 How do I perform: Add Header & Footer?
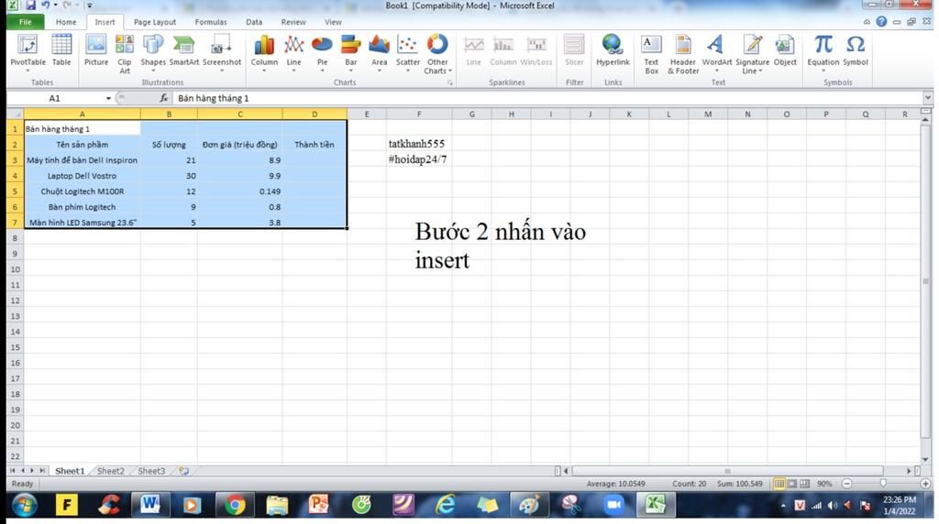[682, 54]
